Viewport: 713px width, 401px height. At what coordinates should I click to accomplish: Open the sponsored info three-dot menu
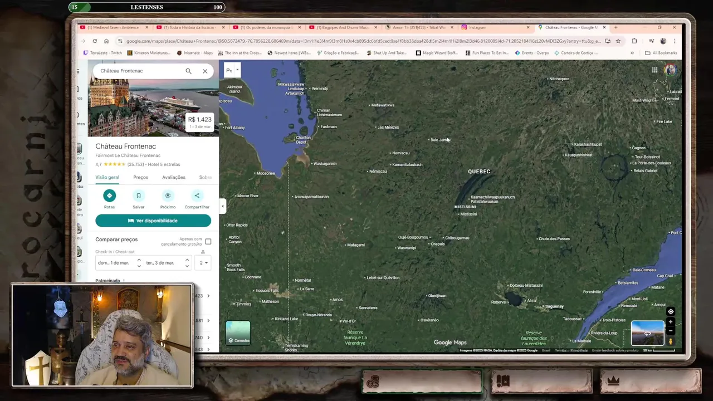124,281
